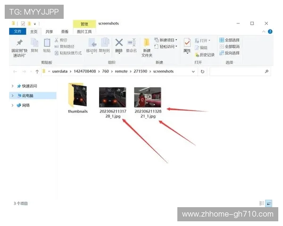Open address bar history dropdown

tap(193, 72)
